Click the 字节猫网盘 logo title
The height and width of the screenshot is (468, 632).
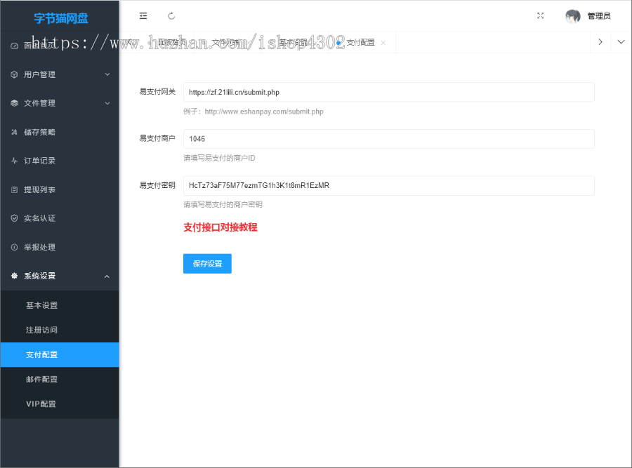(x=61, y=18)
